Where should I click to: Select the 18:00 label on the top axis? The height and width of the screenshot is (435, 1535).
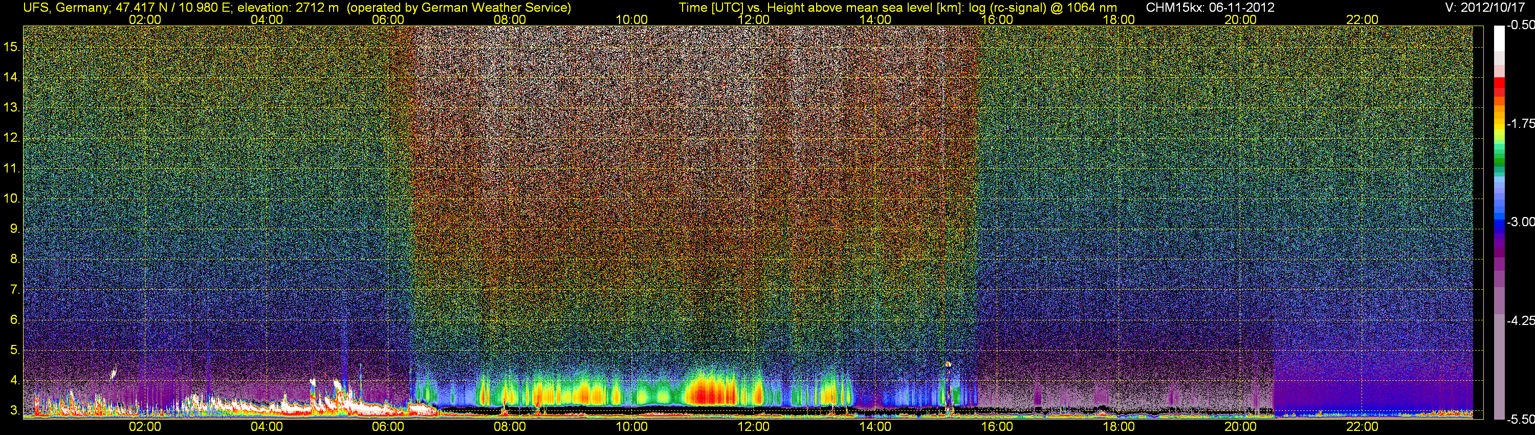(x=1119, y=19)
